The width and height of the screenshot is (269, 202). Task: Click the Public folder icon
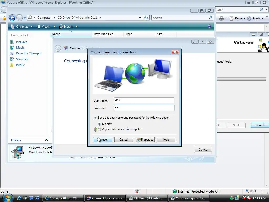(12, 65)
